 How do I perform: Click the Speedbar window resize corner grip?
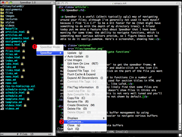54,134
